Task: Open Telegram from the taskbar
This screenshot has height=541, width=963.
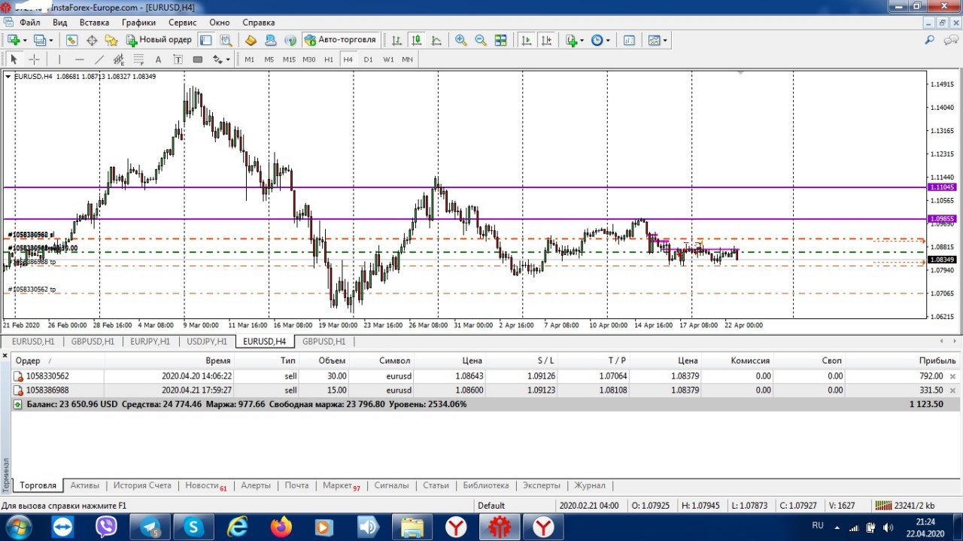Action: (x=150, y=527)
